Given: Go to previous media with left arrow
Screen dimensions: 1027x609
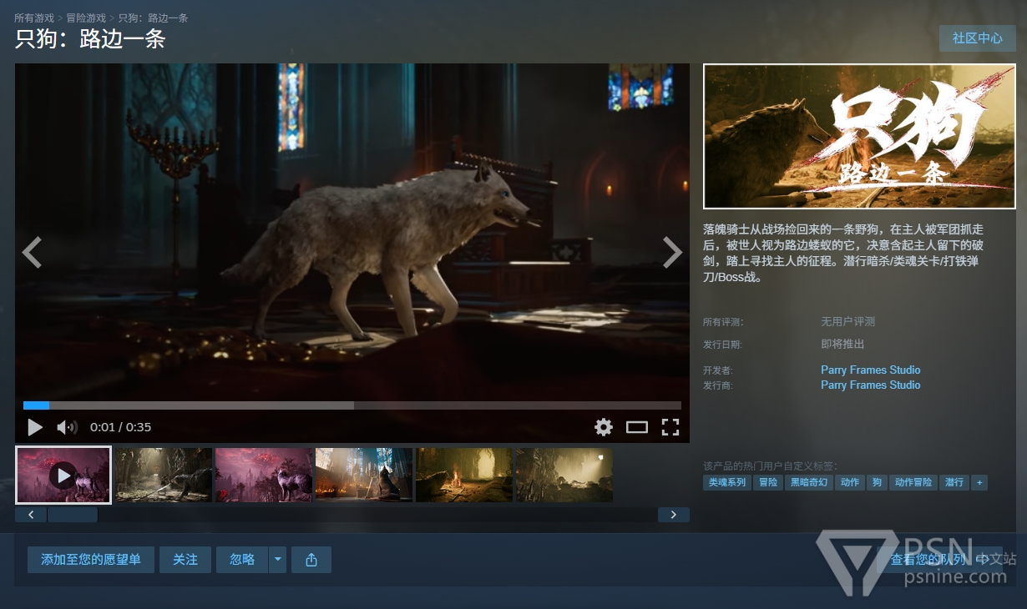Looking at the screenshot, I should coord(32,252).
